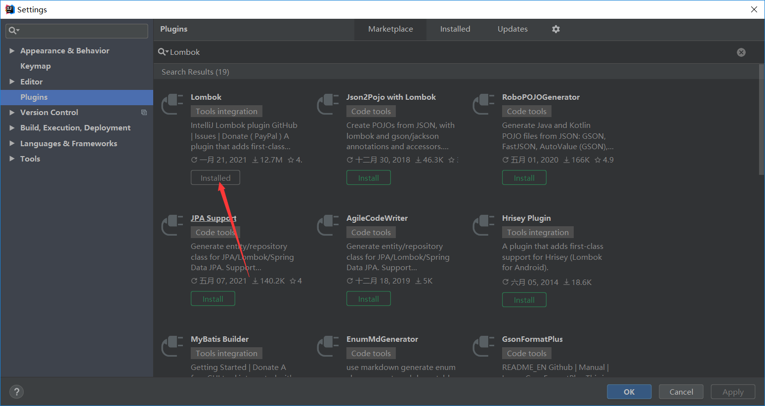Install the JPA Support plugin

tap(213, 299)
